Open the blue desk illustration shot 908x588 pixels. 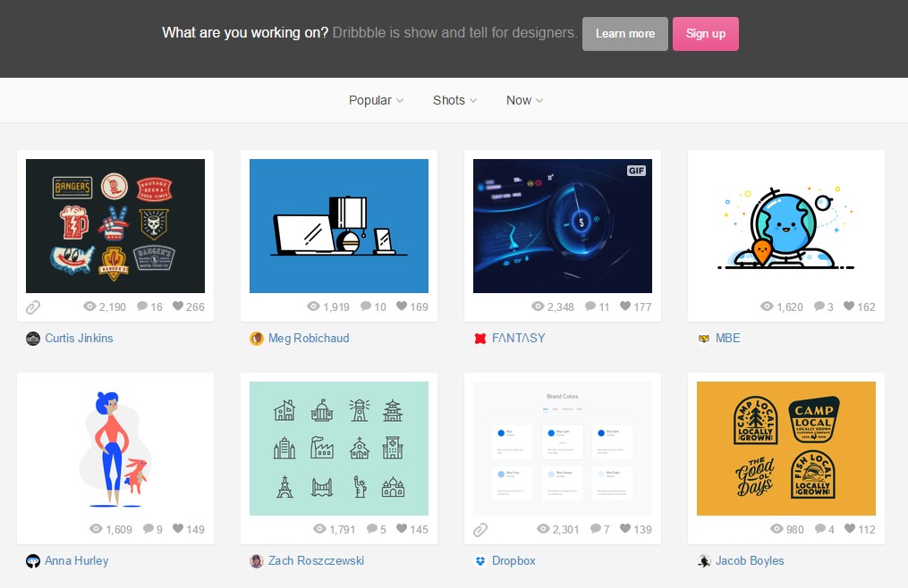[339, 226]
